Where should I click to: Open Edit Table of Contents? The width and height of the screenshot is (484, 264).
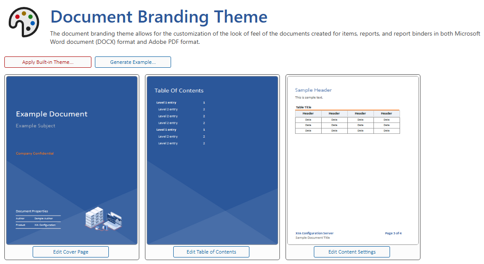(211, 252)
